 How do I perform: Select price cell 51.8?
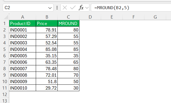[x=47, y=81]
